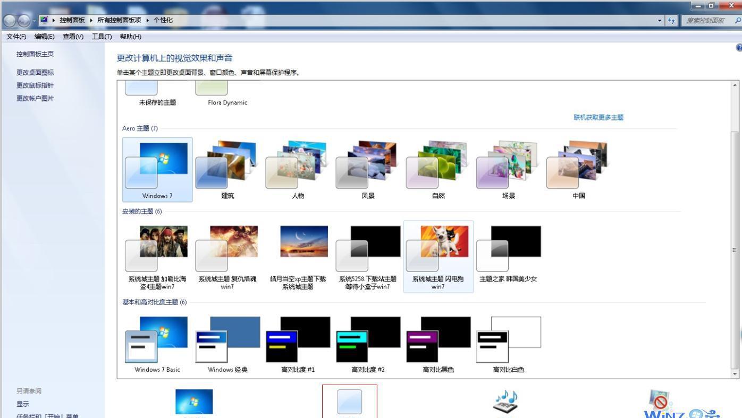Select the 高对比度 #1 theme

[x=298, y=344]
